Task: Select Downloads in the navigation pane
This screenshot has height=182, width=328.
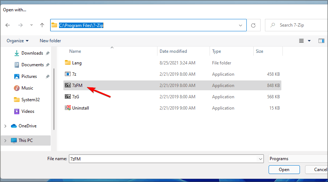Action: pos(32,53)
